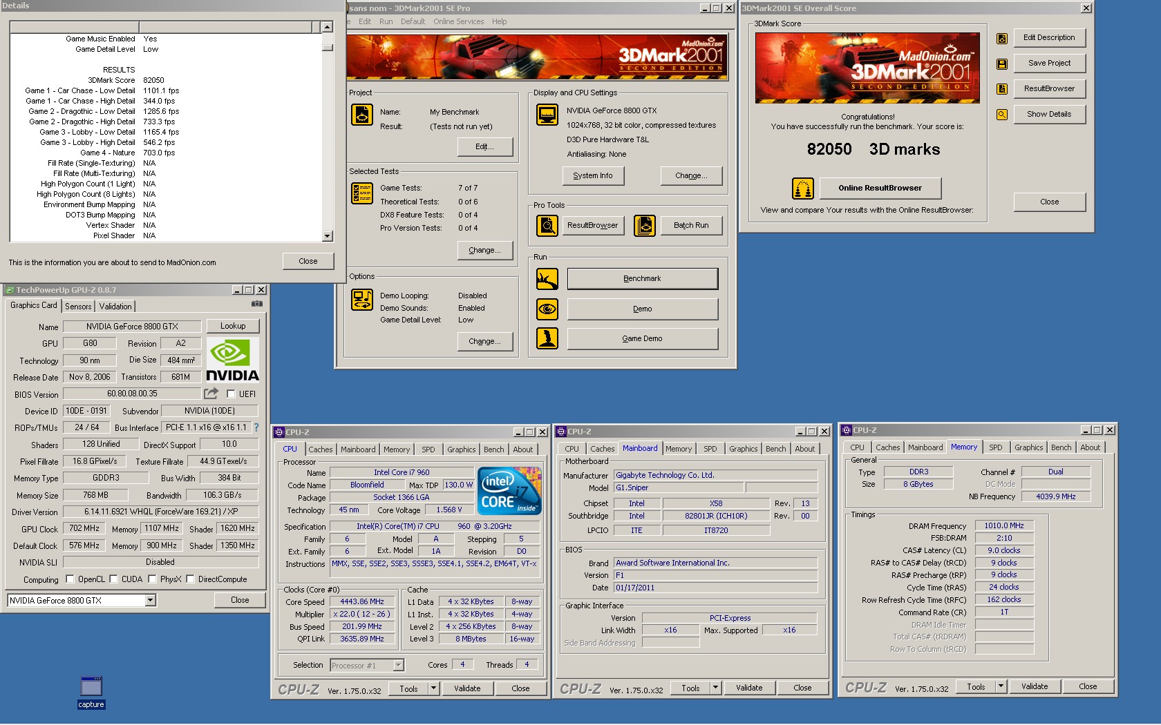Click the Lookup button in GPU-Z

coord(233,326)
